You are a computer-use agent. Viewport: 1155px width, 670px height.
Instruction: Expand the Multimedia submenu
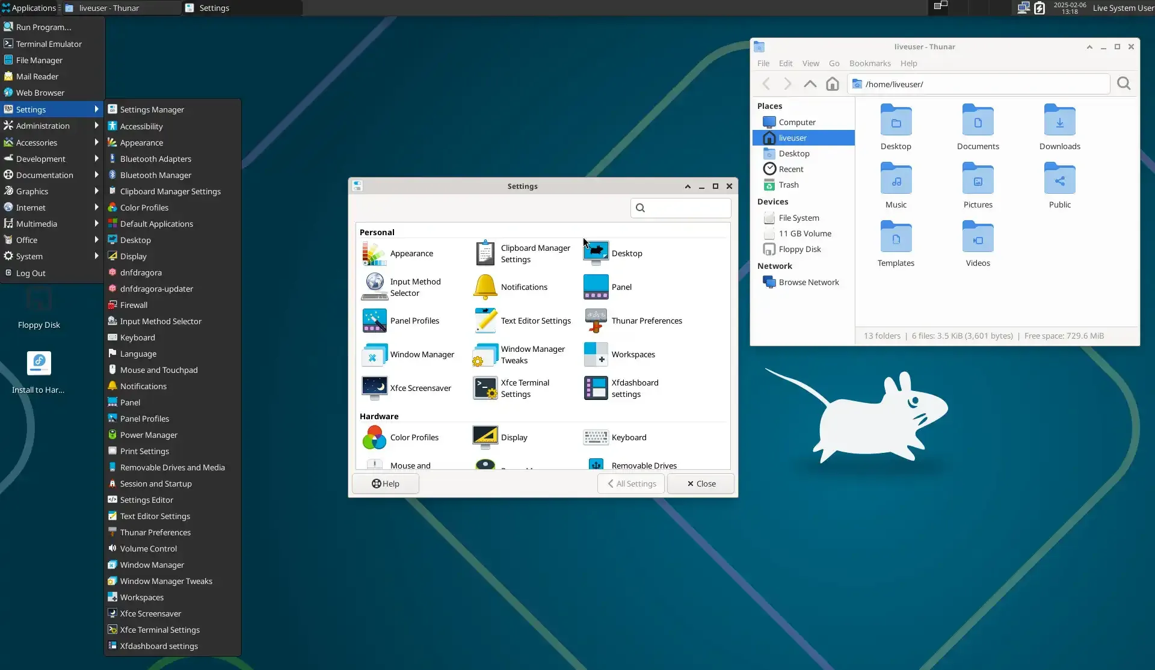pos(37,223)
